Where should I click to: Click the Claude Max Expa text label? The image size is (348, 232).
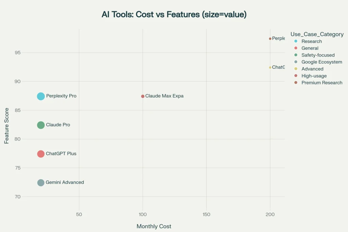(164, 96)
